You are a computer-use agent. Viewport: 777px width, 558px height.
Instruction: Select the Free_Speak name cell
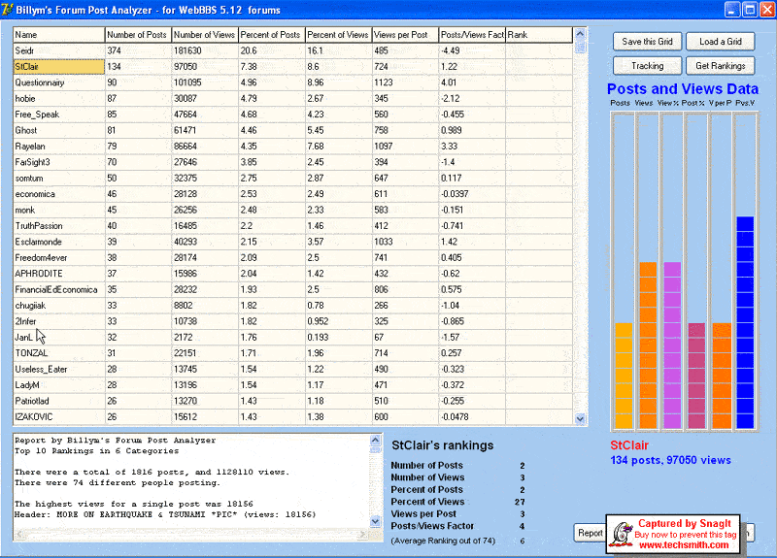(59, 115)
